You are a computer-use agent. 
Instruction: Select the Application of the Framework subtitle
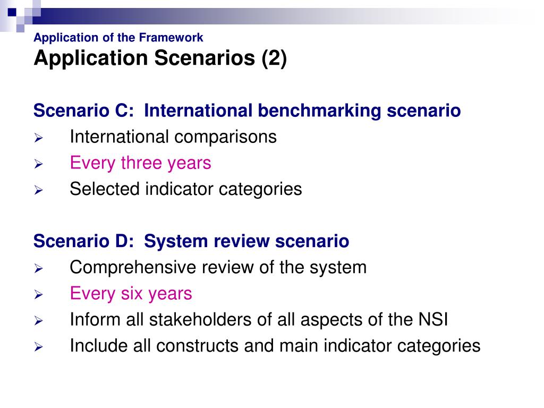click(x=118, y=38)
